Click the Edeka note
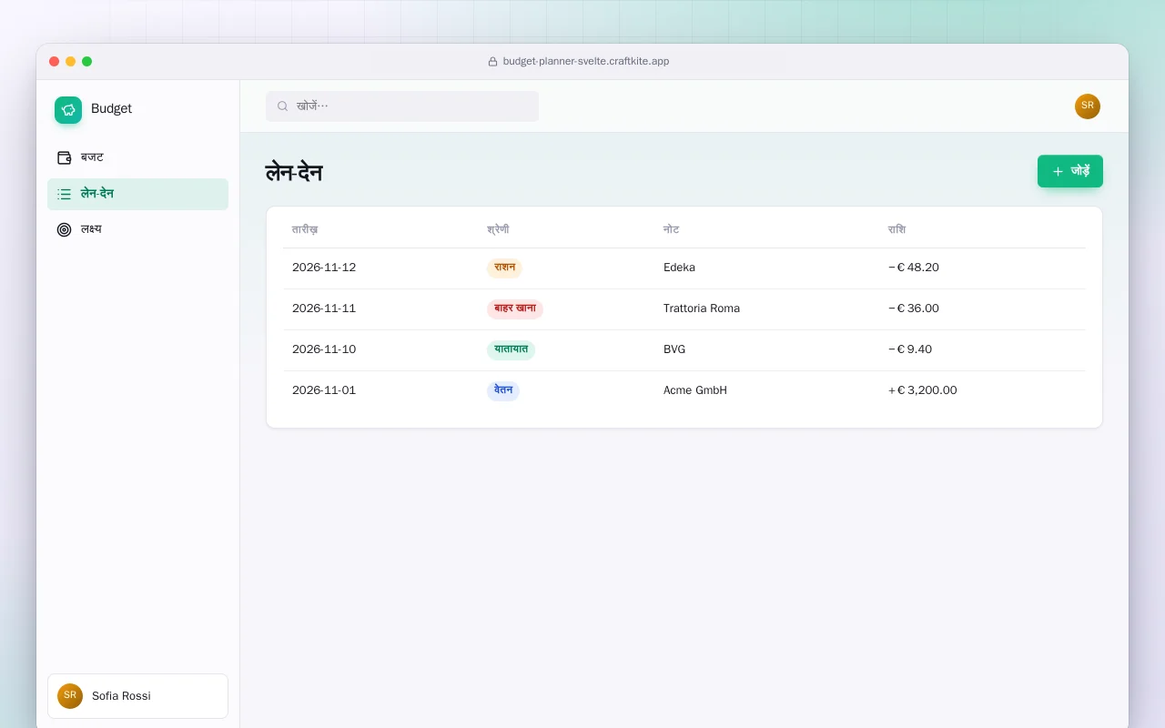 [679, 268]
